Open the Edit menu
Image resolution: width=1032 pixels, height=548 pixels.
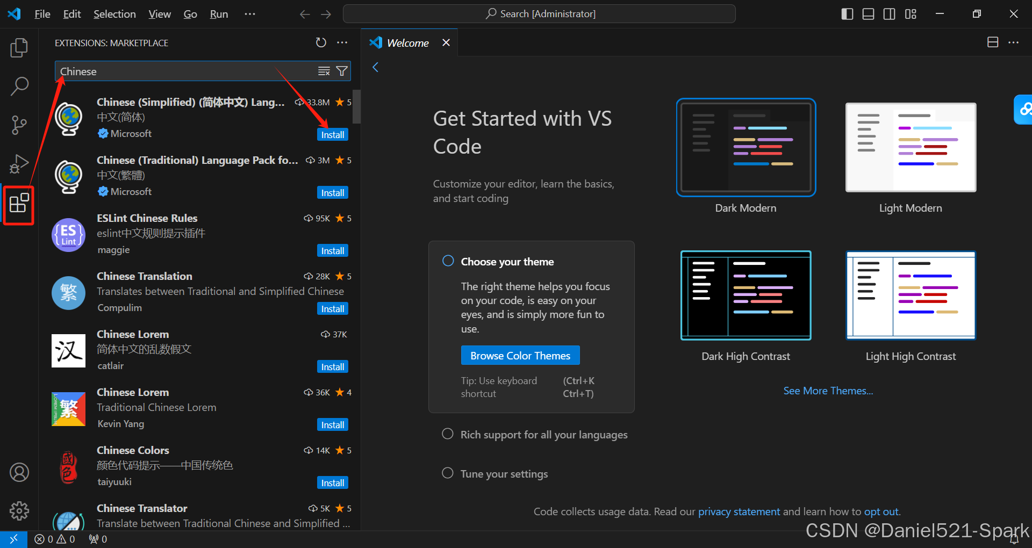pyautogui.click(x=72, y=14)
